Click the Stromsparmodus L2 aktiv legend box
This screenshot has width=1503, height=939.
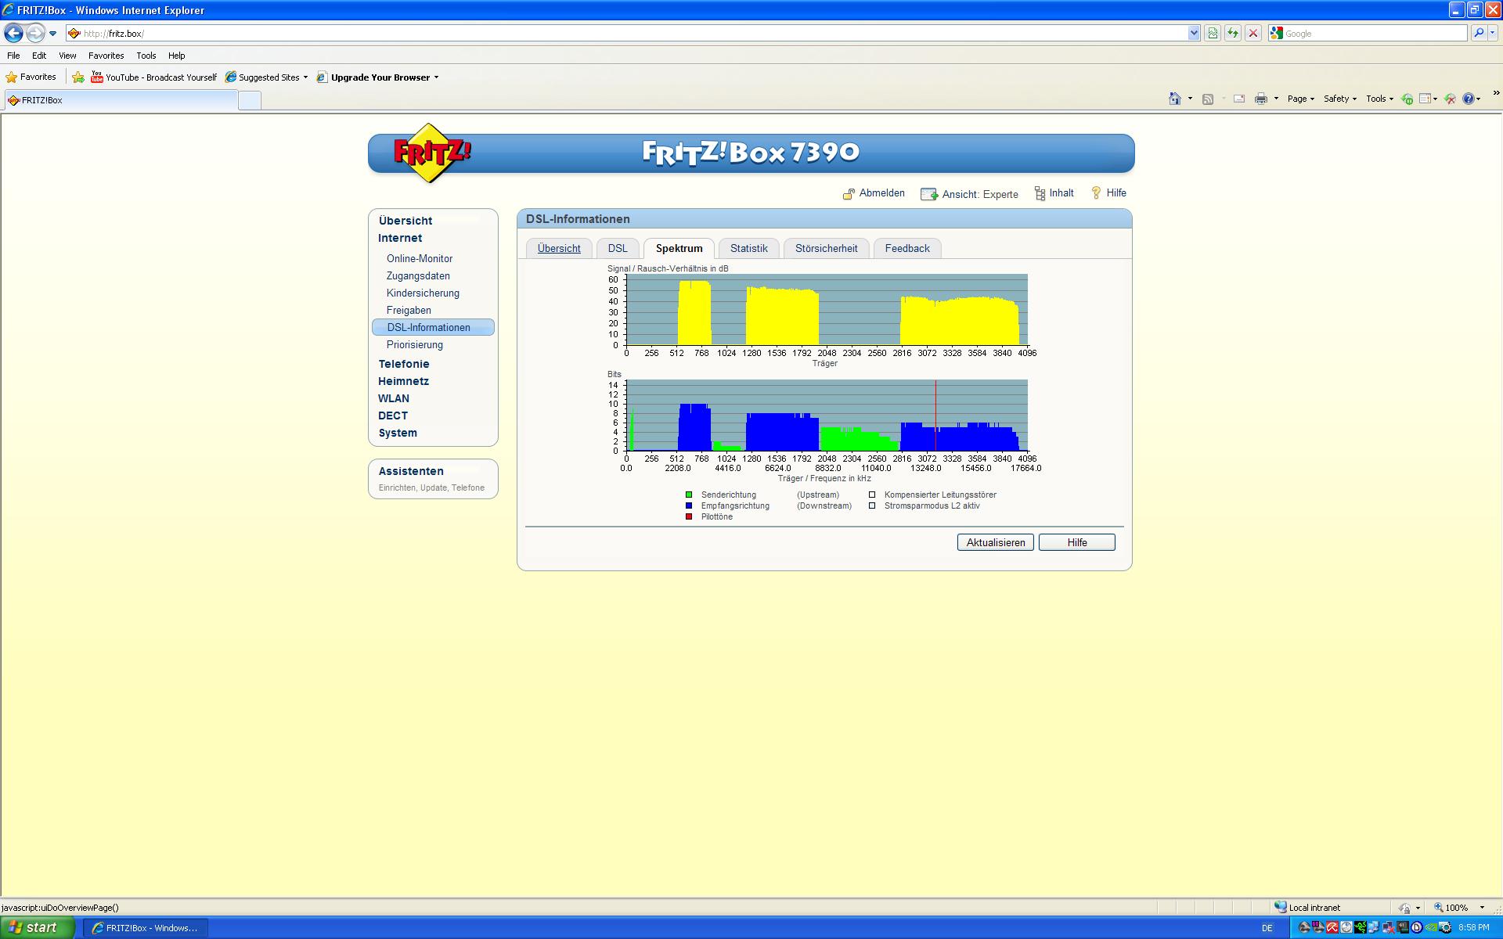872,505
